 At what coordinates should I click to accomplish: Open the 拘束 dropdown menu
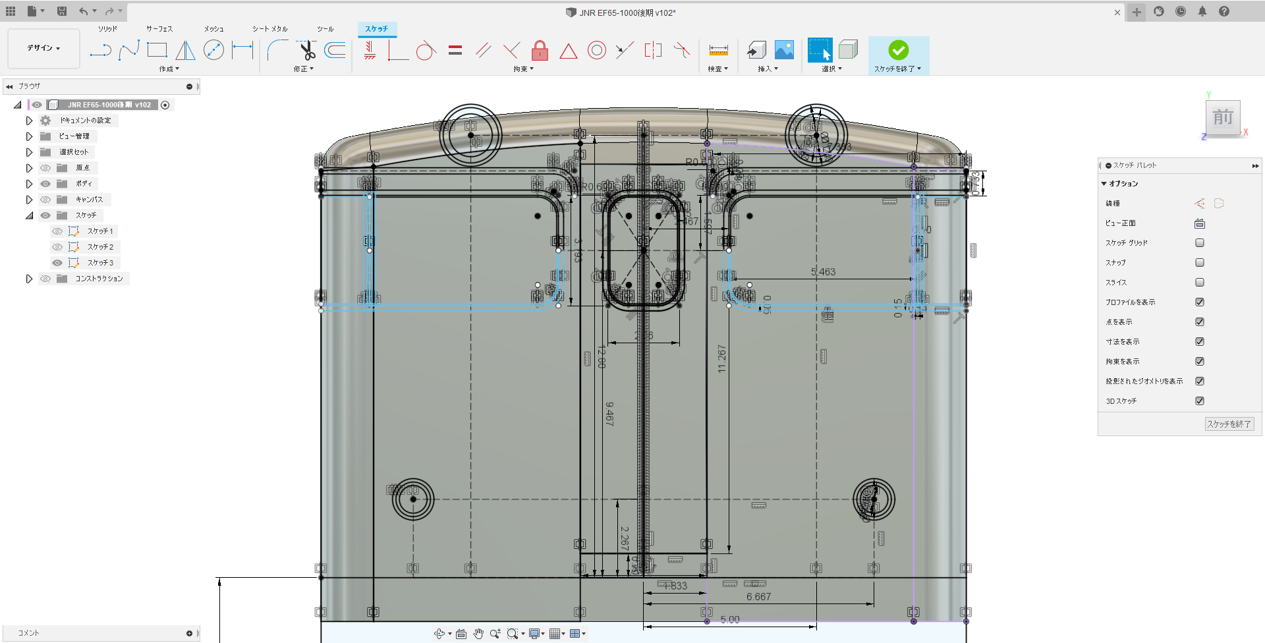pos(523,69)
